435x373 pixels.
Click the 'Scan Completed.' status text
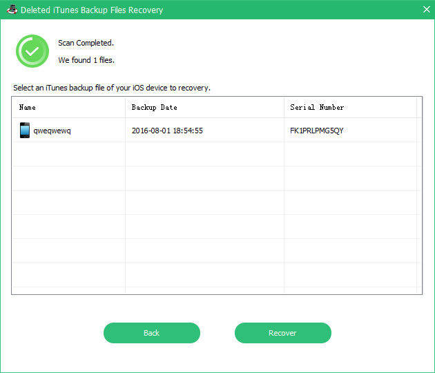[x=86, y=43]
